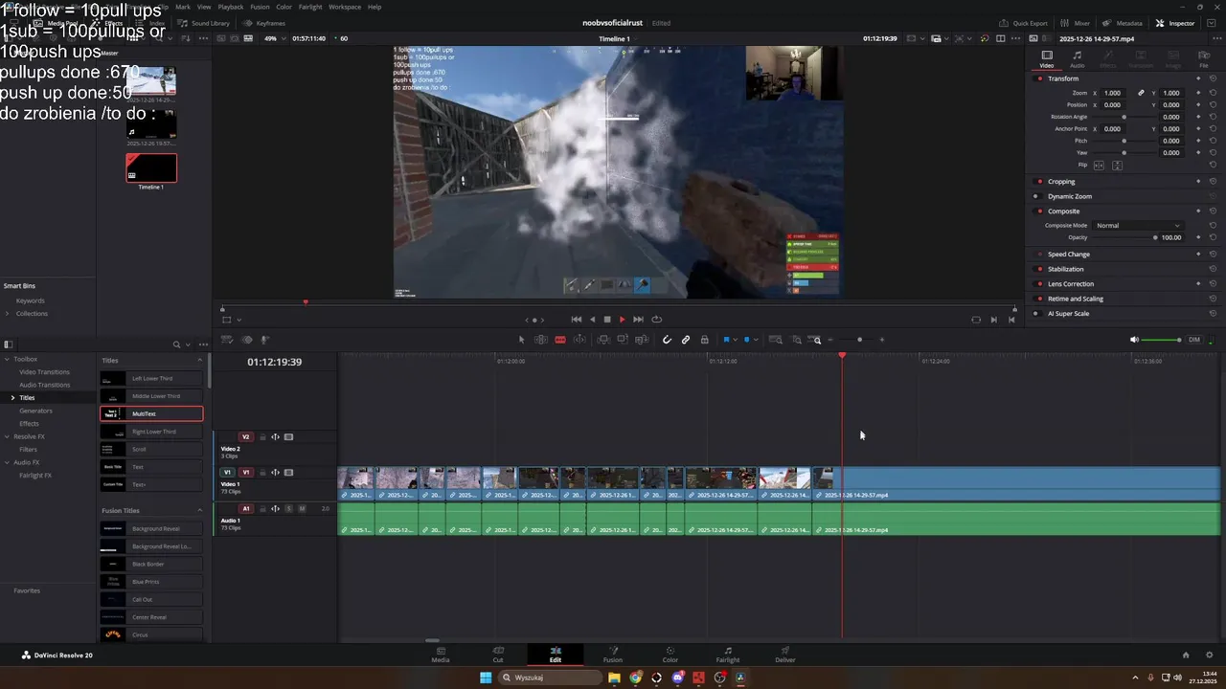The height and width of the screenshot is (689, 1226).
Task: Open the Workspace menu
Action: [345, 7]
